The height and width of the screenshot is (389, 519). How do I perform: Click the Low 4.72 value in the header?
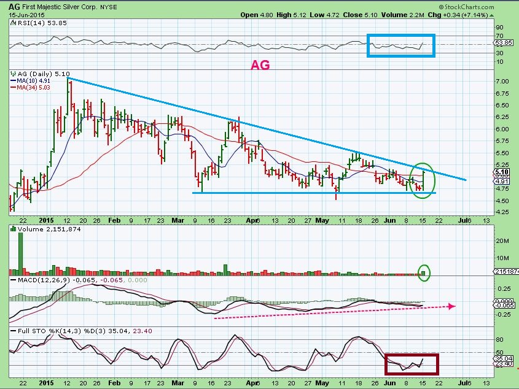325,15
